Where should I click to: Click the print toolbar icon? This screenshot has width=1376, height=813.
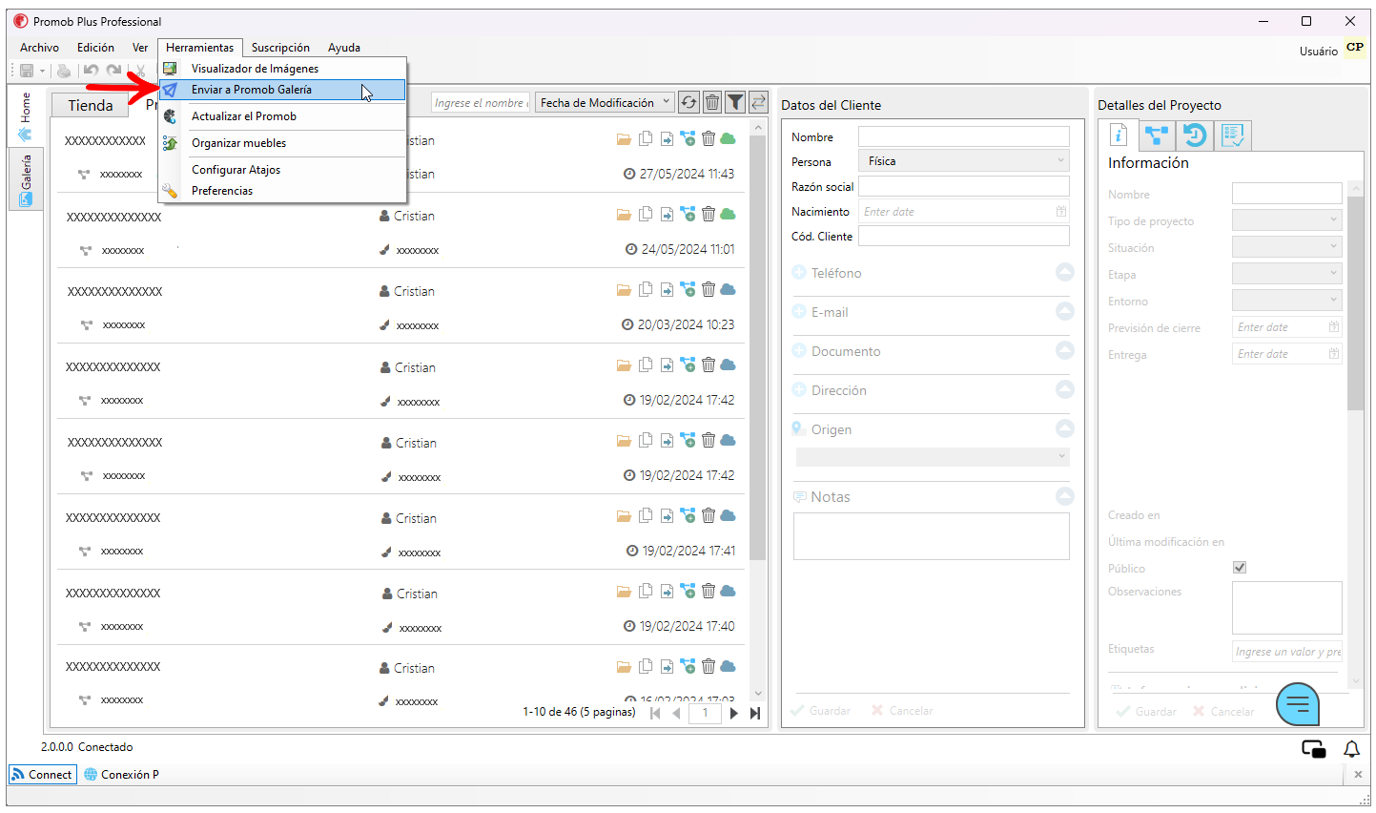click(x=64, y=71)
